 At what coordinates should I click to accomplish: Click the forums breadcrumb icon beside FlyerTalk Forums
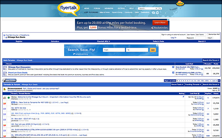4,35
